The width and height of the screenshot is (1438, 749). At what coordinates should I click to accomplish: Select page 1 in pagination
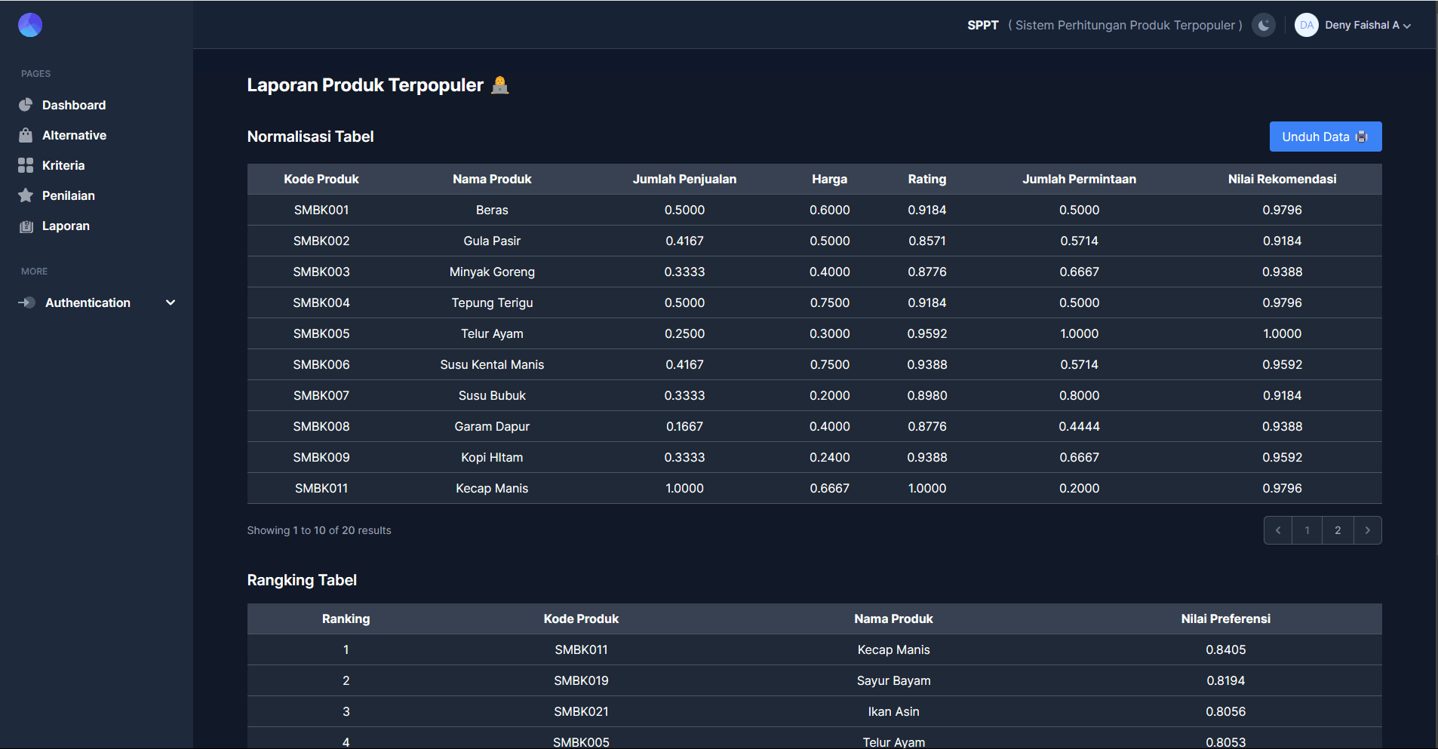point(1307,530)
